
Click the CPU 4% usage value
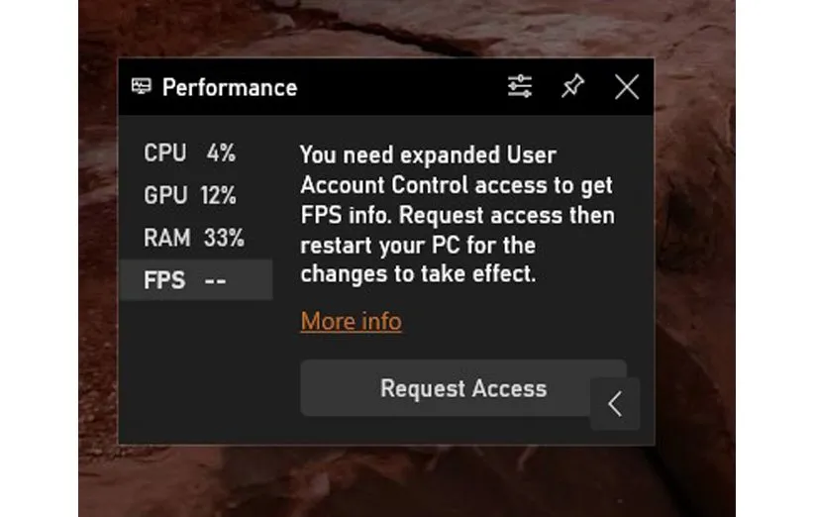coord(221,154)
